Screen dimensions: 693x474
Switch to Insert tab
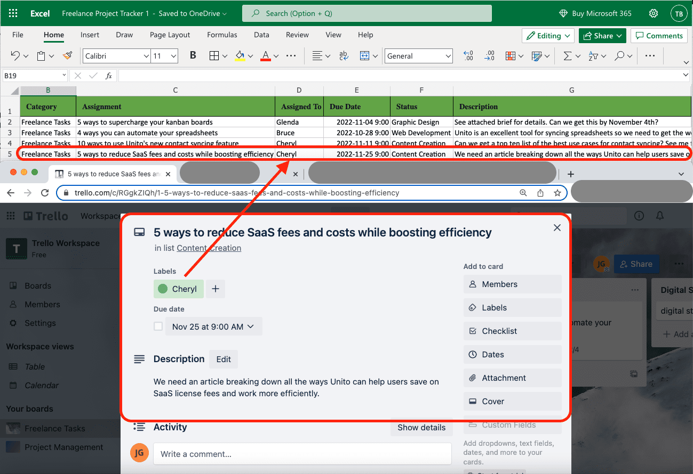(x=90, y=35)
